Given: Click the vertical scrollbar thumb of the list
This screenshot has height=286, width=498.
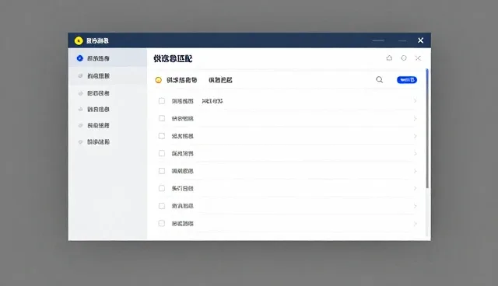Looking at the screenshot, I should tap(427, 128).
